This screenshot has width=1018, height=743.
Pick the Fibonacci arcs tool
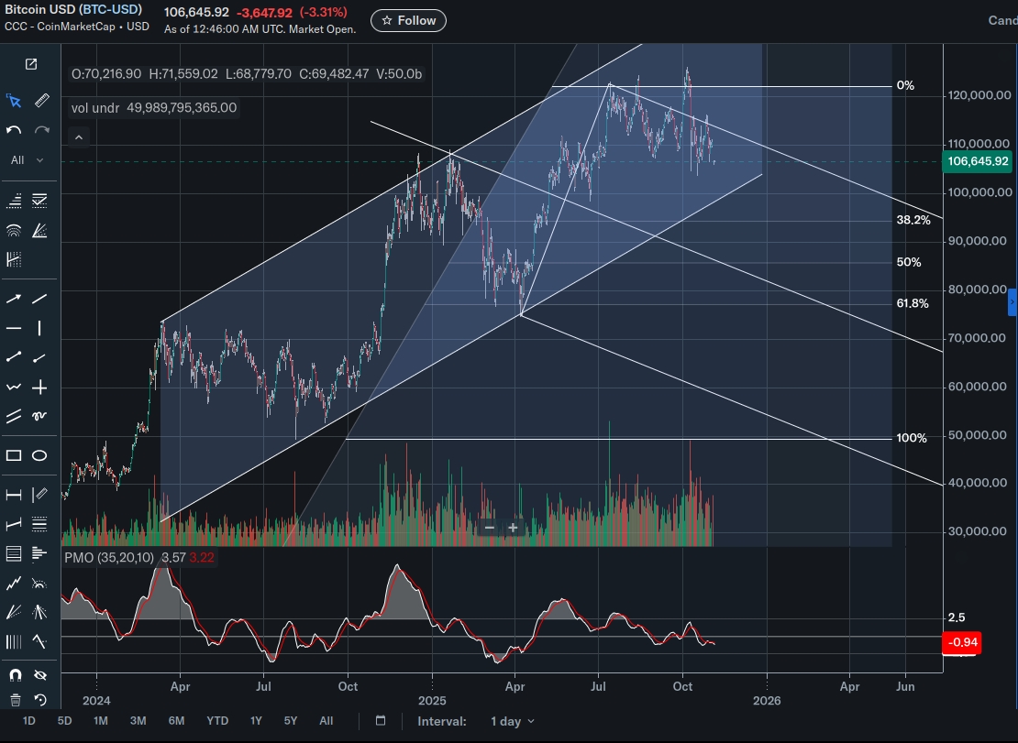pyautogui.click(x=14, y=230)
